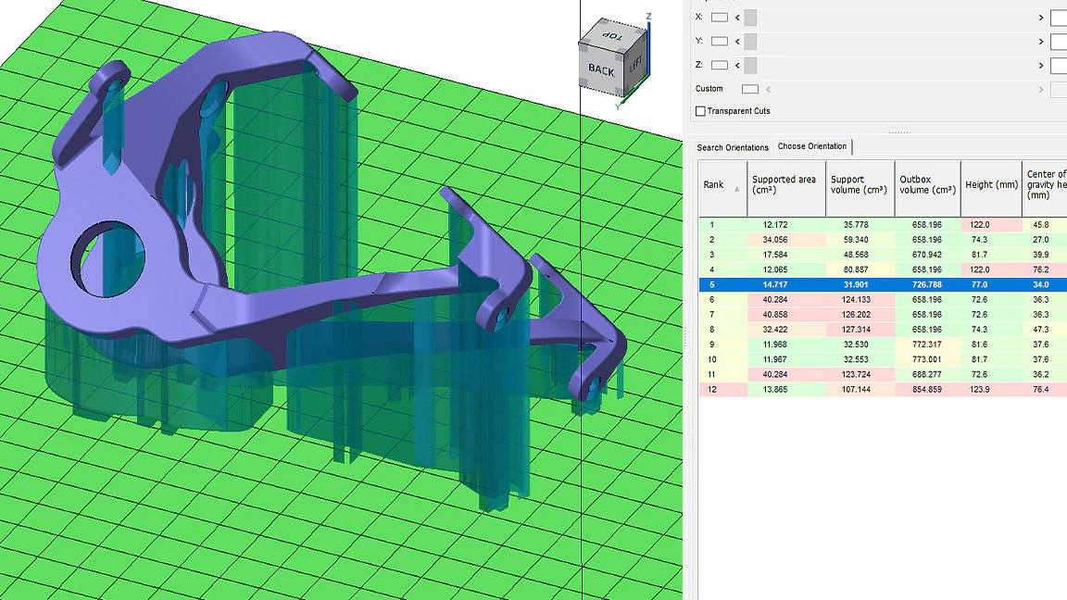
Task: Click support volume value 35.778
Action: coord(856,224)
